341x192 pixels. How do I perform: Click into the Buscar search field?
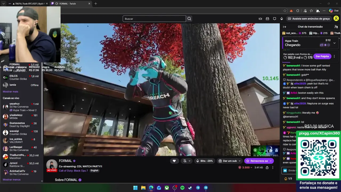(154, 19)
